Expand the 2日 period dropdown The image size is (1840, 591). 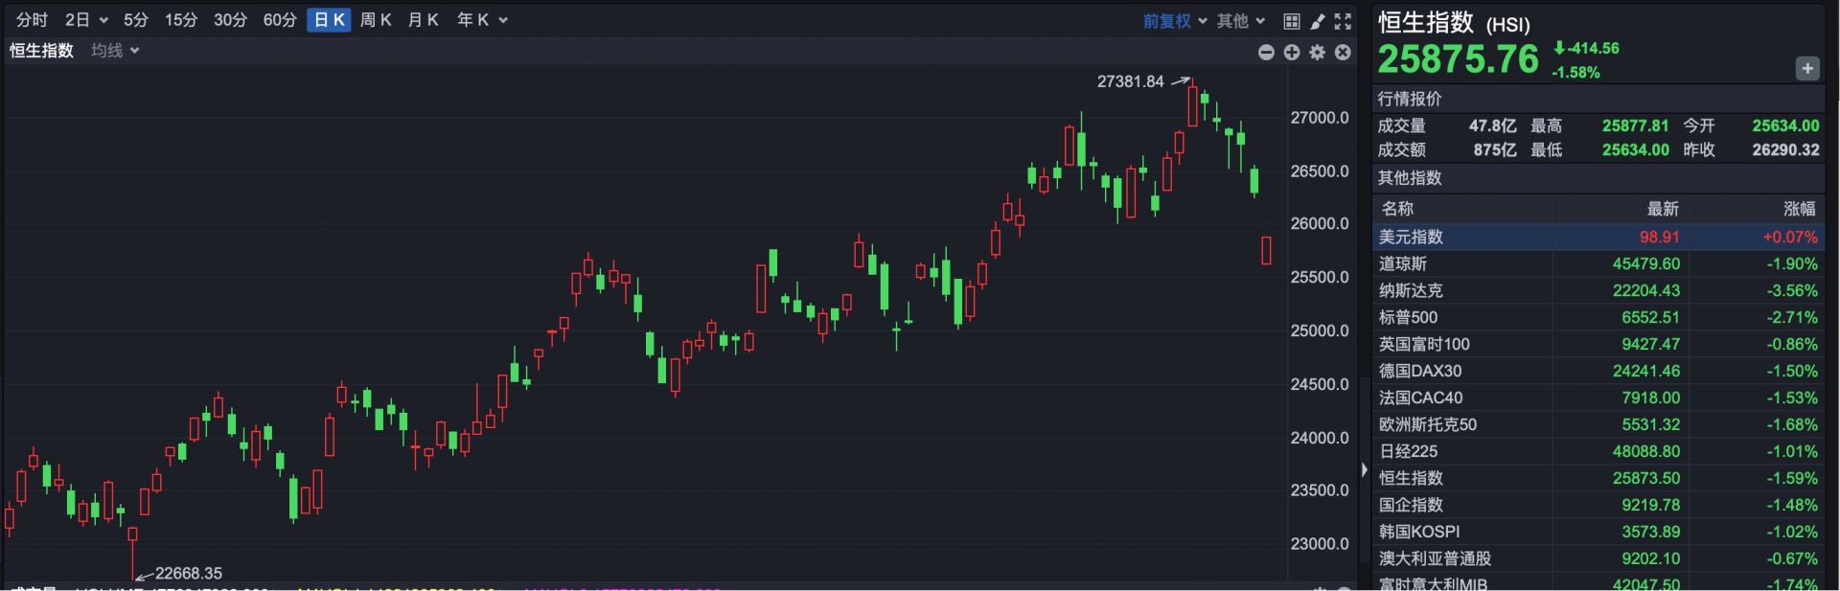pos(86,20)
